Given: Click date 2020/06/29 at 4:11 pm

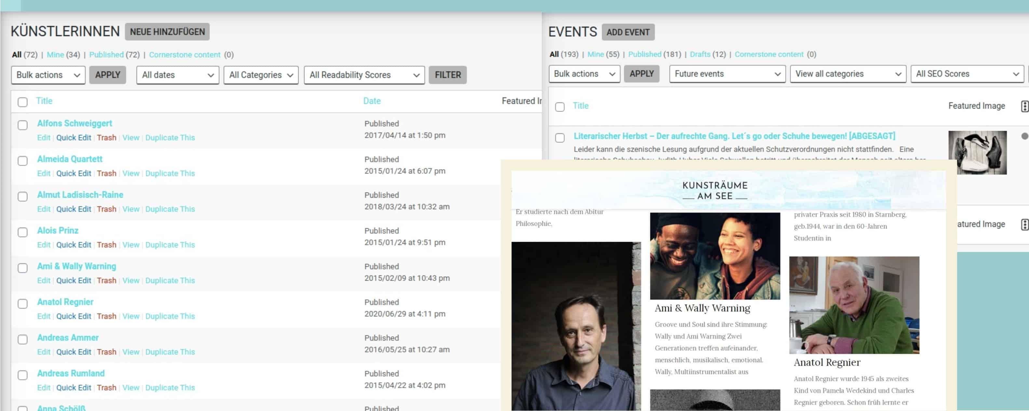Looking at the screenshot, I should [x=405, y=314].
